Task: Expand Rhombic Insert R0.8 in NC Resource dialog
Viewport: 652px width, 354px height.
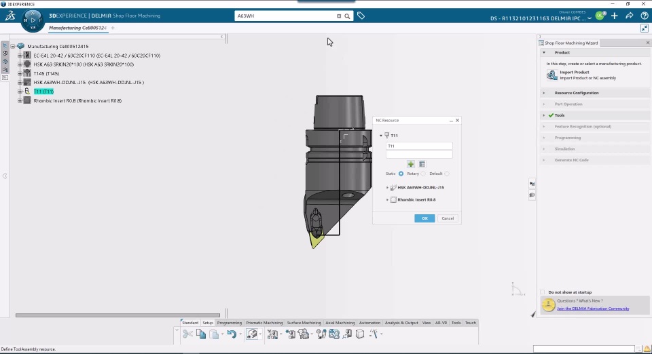Action: [387, 199]
